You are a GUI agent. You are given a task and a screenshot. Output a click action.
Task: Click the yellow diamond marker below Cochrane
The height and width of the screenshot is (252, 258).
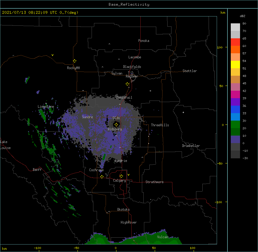(102, 177)
